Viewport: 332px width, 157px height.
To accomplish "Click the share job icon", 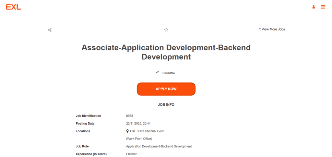I will [50, 30].
